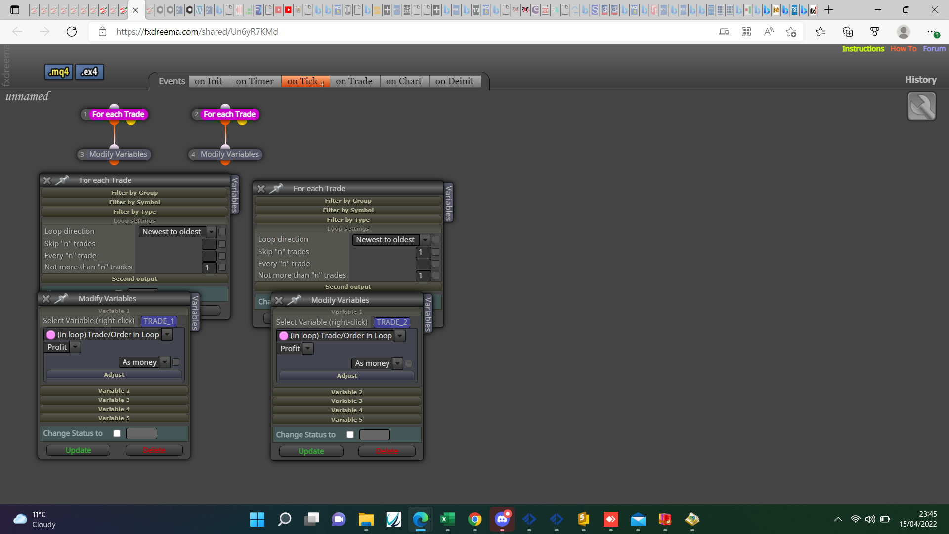
Task: Close the left For each Trade panel
Action: coord(47,180)
